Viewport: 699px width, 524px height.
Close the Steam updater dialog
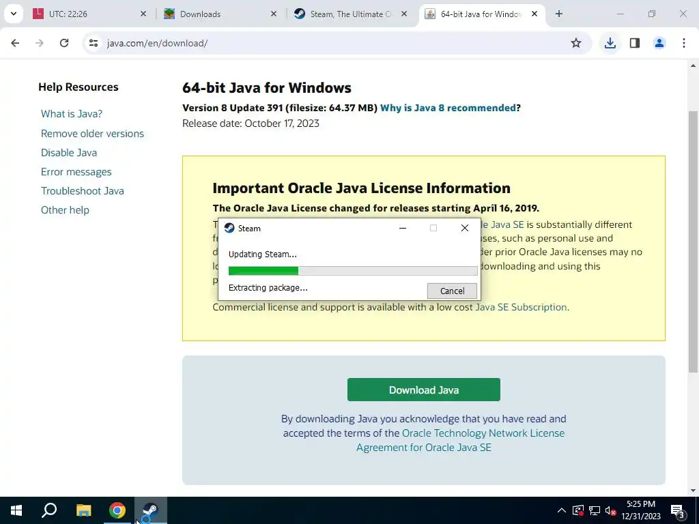tap(464, 228)
